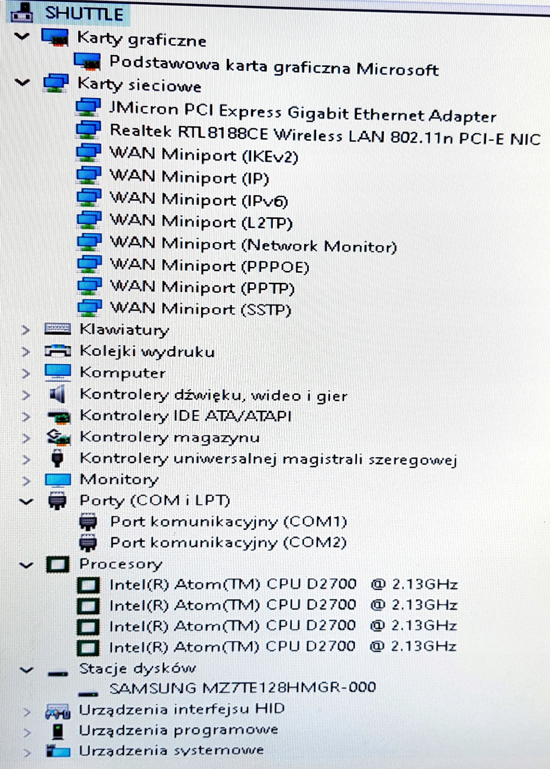Select the COM2 port icon
The height and width of the screenshot is (769, 550).
click(x=88, y=543)
